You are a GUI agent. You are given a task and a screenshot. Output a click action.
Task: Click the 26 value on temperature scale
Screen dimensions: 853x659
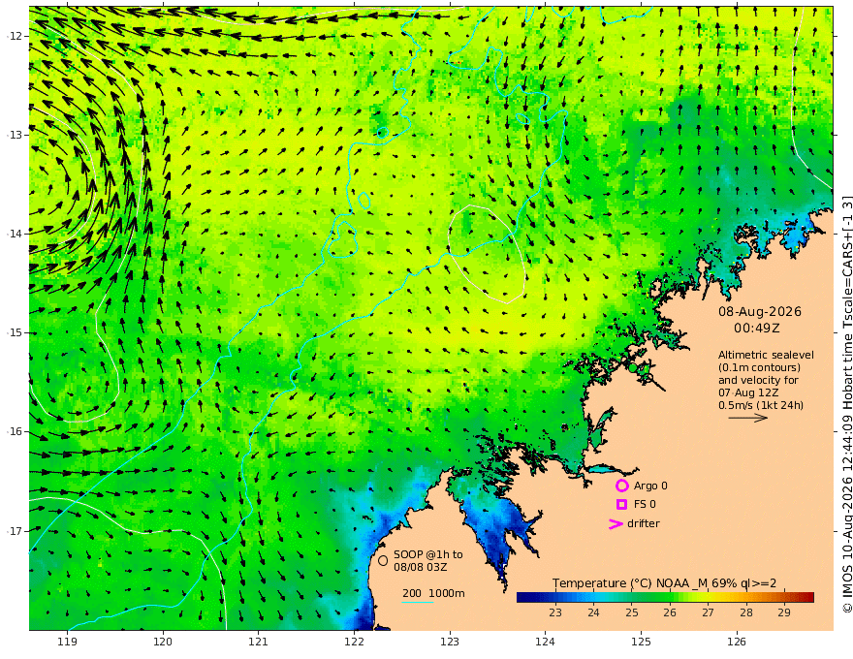[x=670, y=612]
